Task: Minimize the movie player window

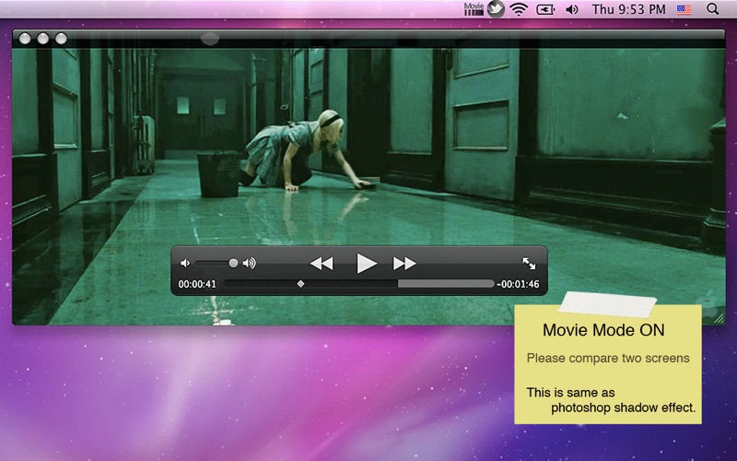Action: click(x=42, y=39)
